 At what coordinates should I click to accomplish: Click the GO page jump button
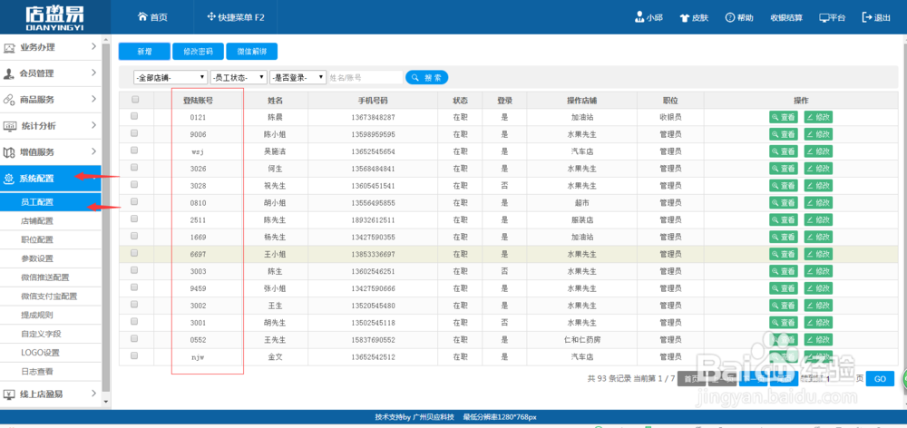click(x=880, y=379)
